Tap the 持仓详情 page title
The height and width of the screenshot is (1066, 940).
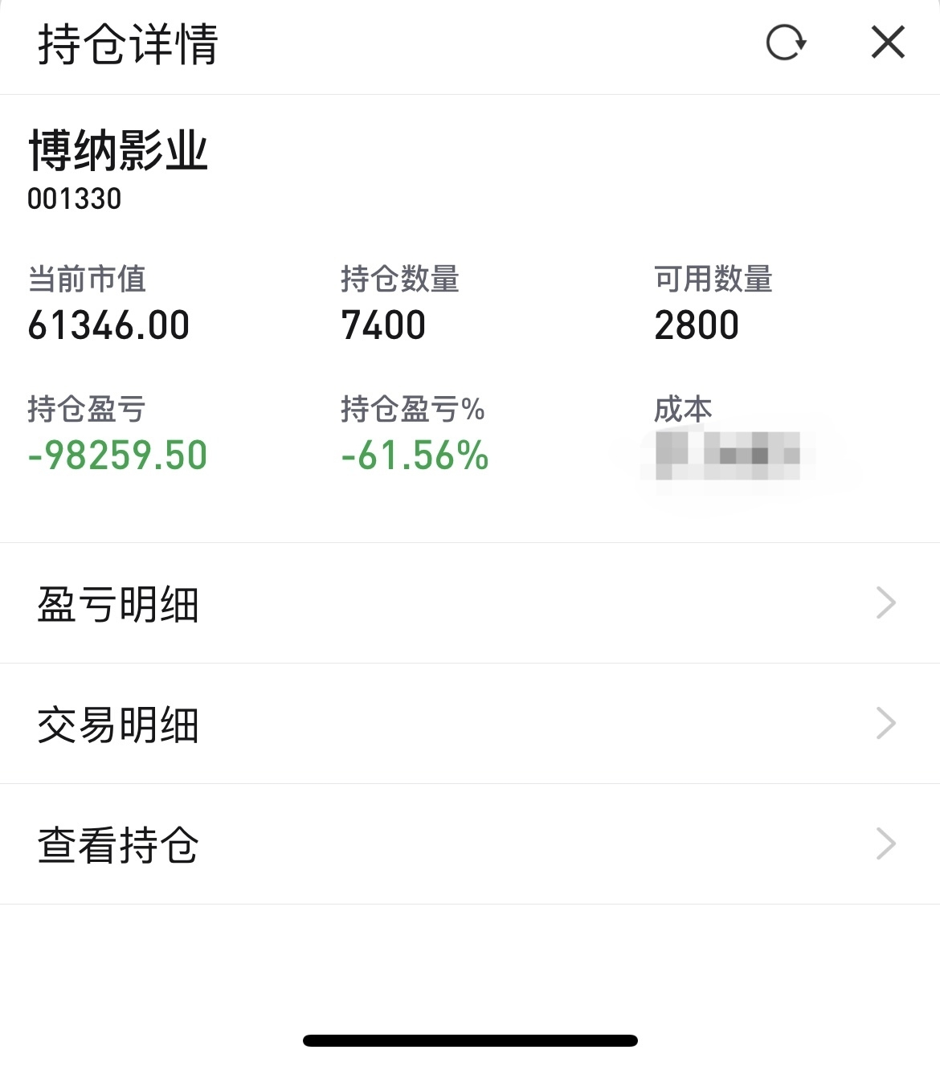point(129,44)
